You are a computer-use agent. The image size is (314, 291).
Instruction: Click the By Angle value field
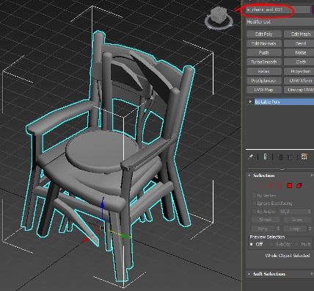293,212
